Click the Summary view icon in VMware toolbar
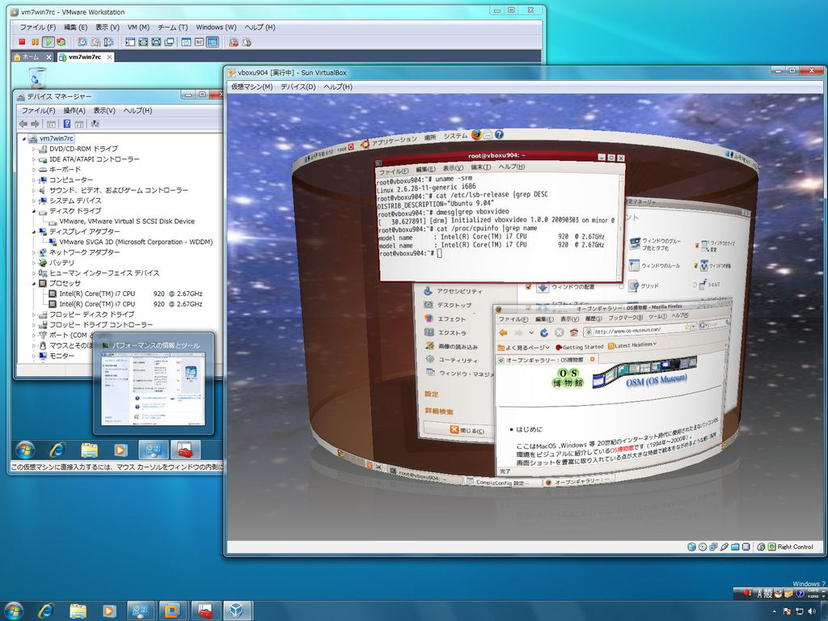This screenshot has height=621, width=828. (186, 42)
